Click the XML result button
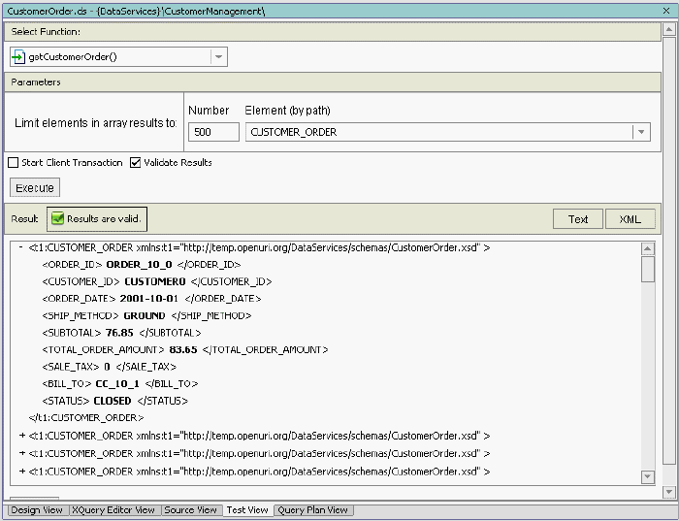Image resolution: width=679 pixels, height=521 pixels. click(x=630, y=219)
